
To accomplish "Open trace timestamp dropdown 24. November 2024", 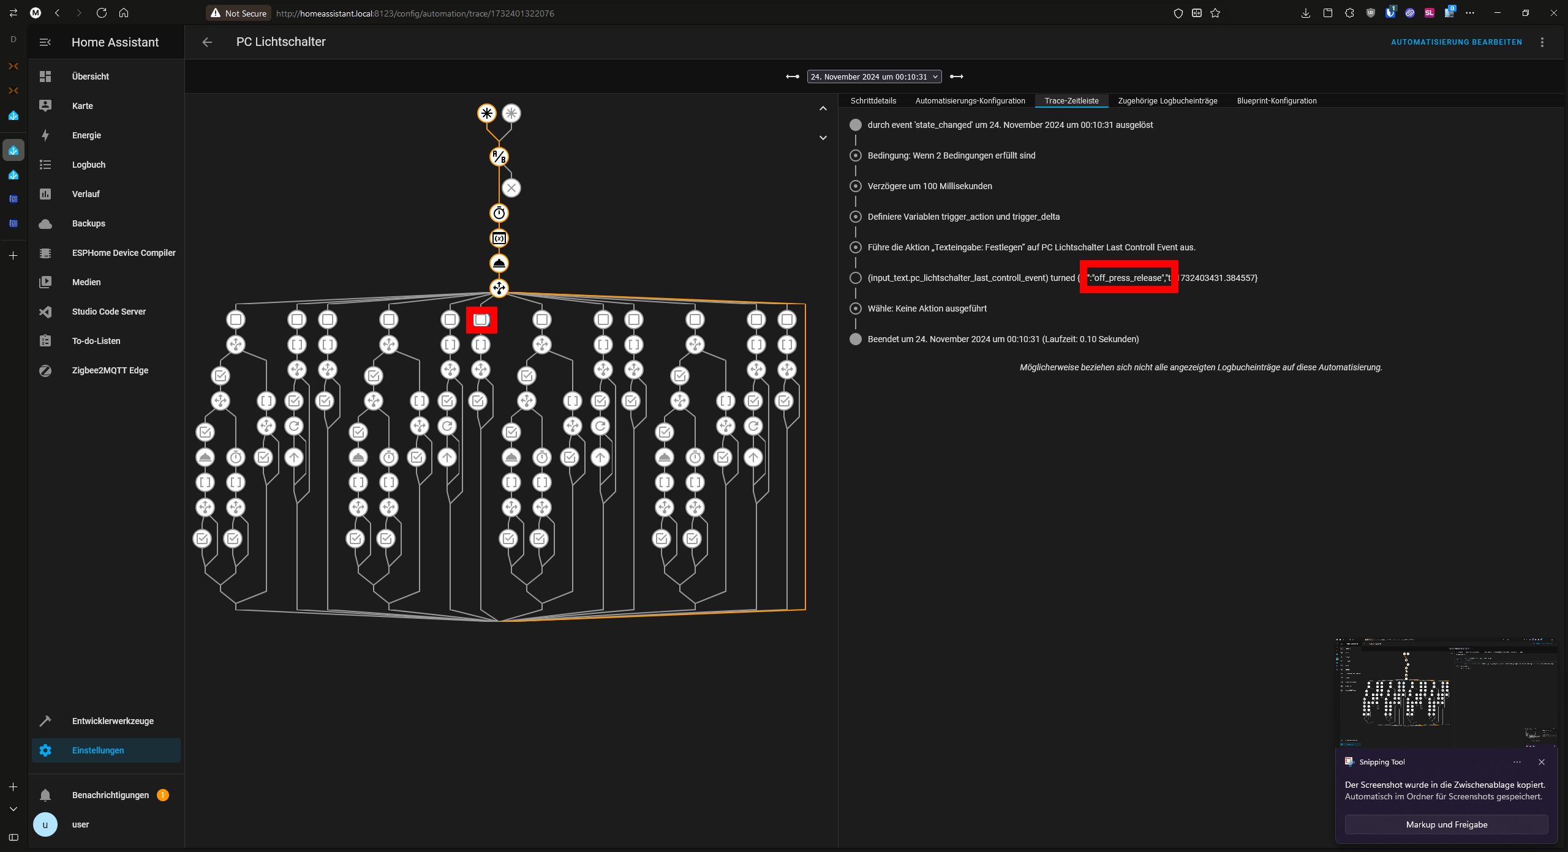I will click(874, 77).
